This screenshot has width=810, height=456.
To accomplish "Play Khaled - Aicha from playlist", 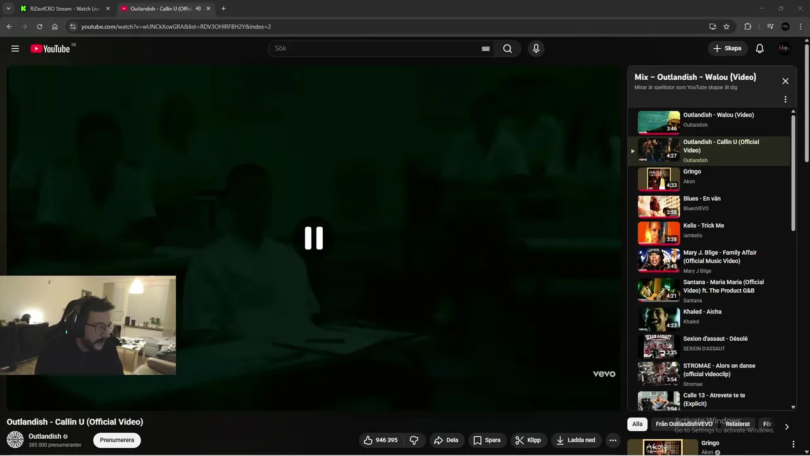I will 709,319.
